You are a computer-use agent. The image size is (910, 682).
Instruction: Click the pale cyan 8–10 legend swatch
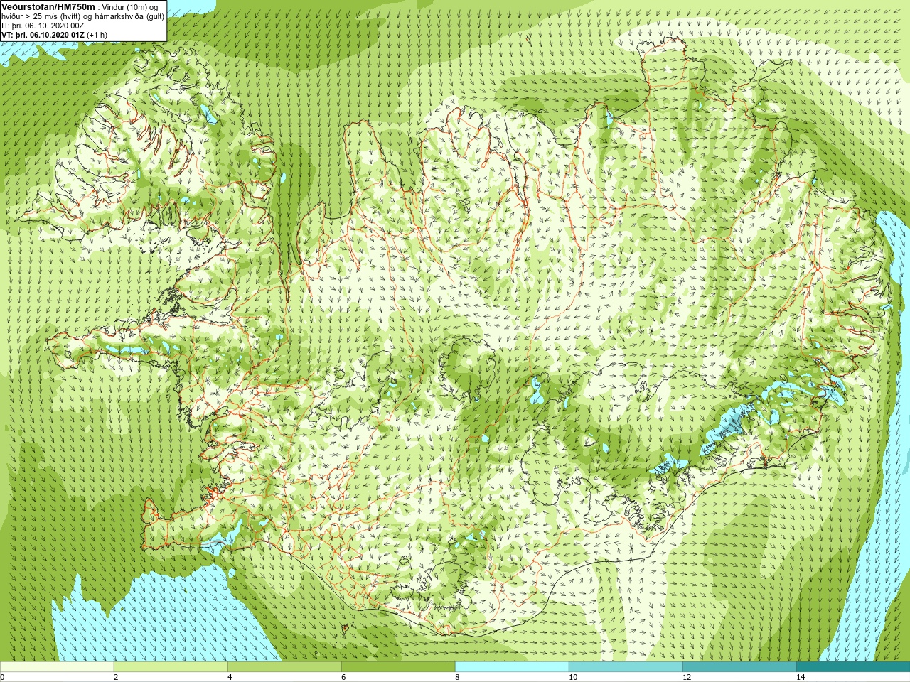coord(512,667)
